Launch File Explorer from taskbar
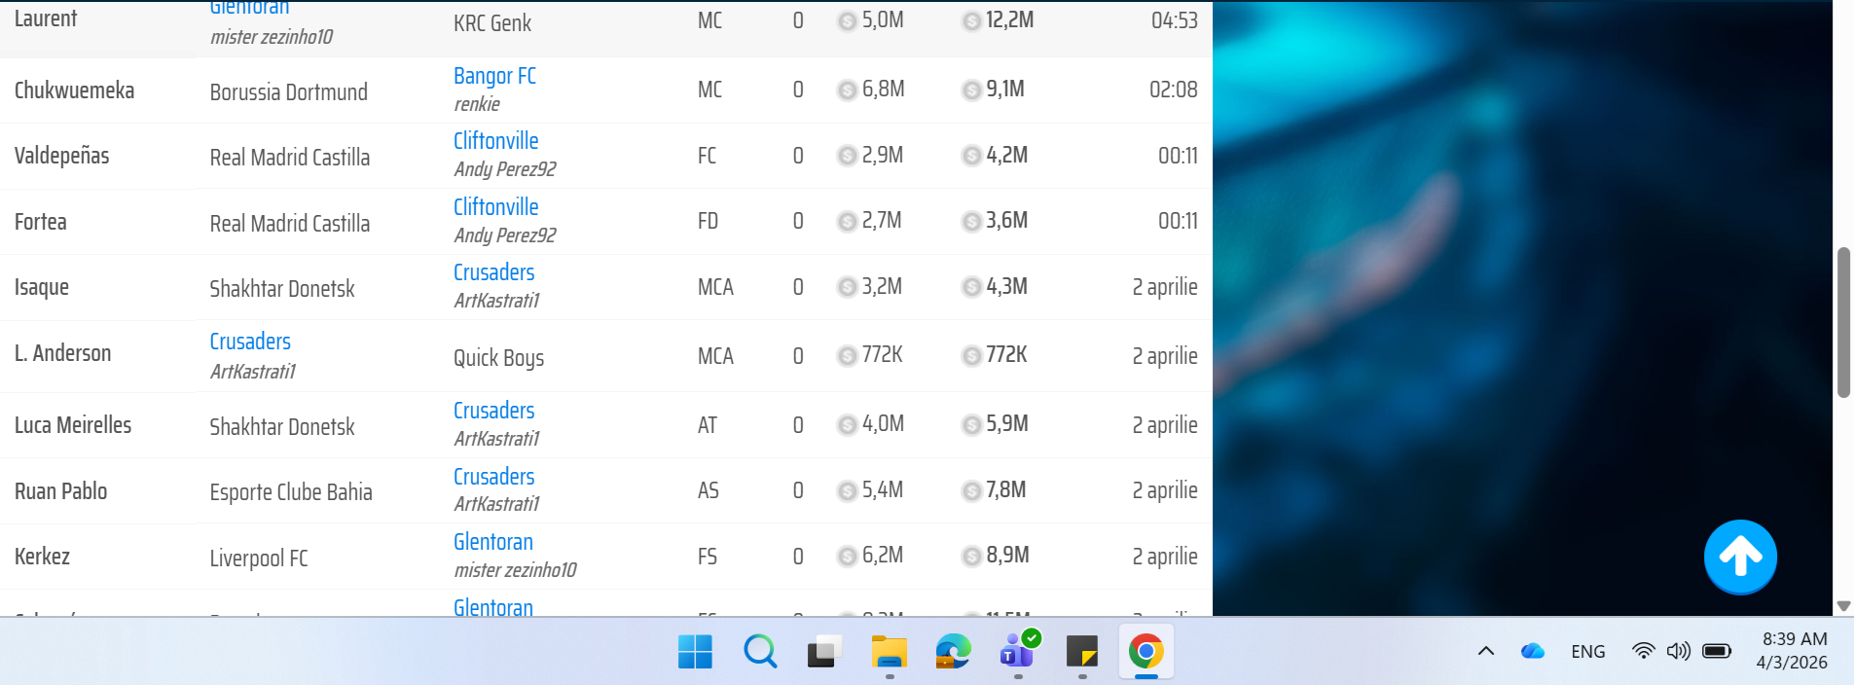 click(889, 652)
